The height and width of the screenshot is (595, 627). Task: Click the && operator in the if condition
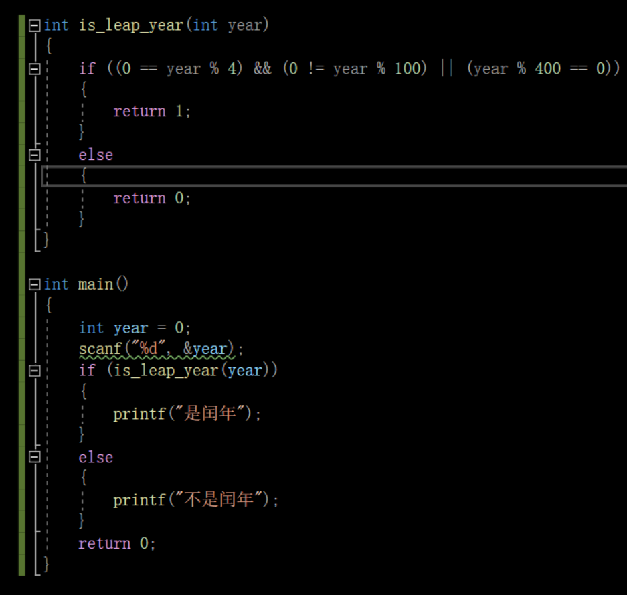point(262,69)
